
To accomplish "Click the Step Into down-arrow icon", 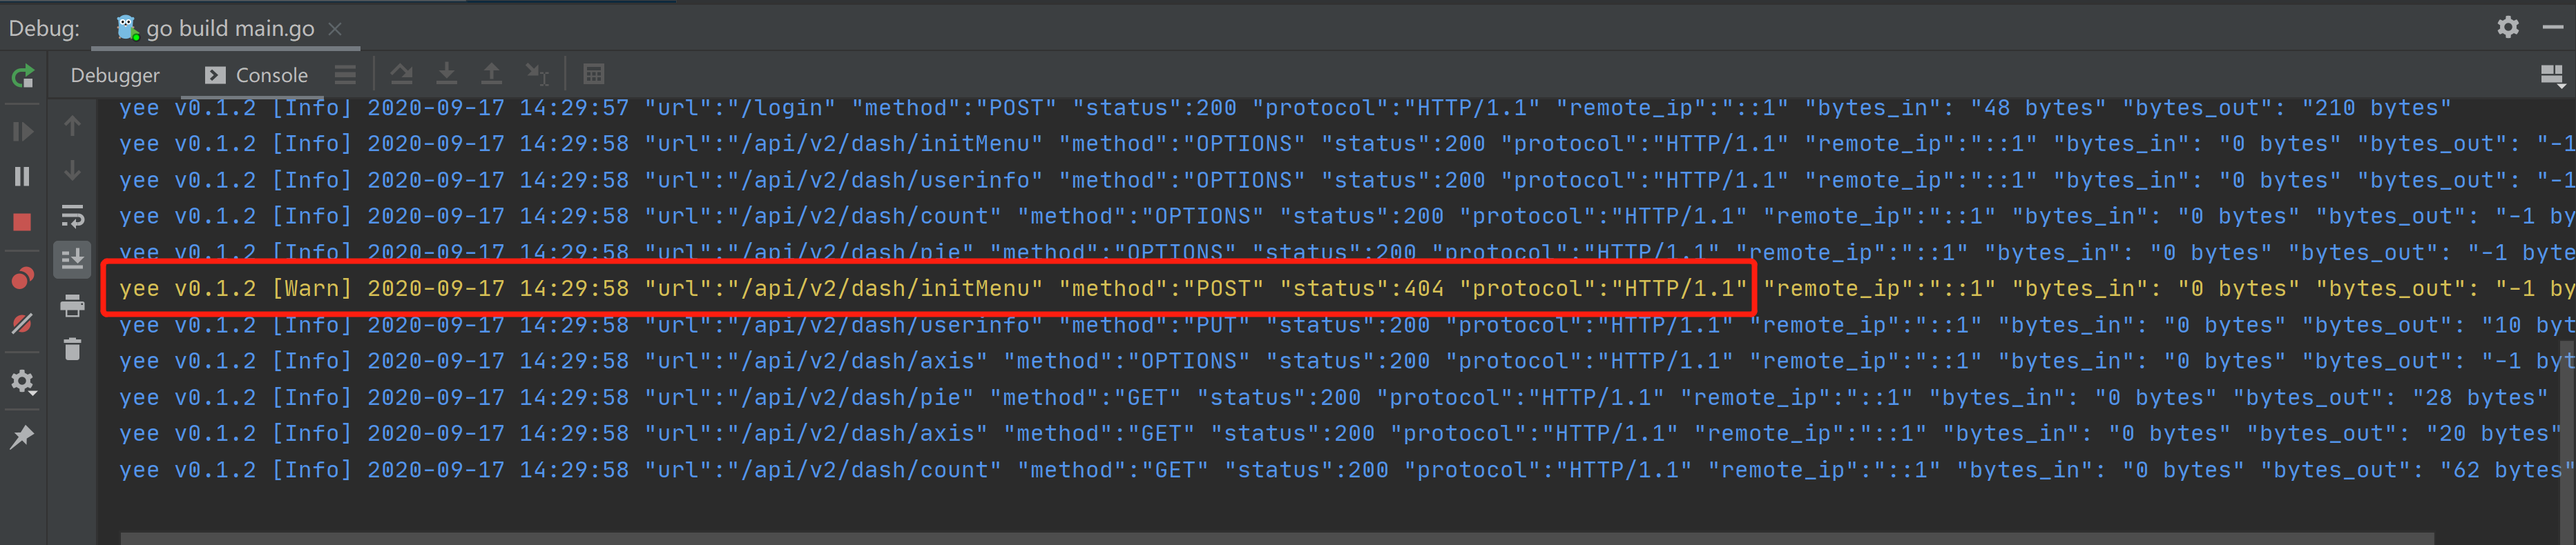I will click(x=447, y=74).
